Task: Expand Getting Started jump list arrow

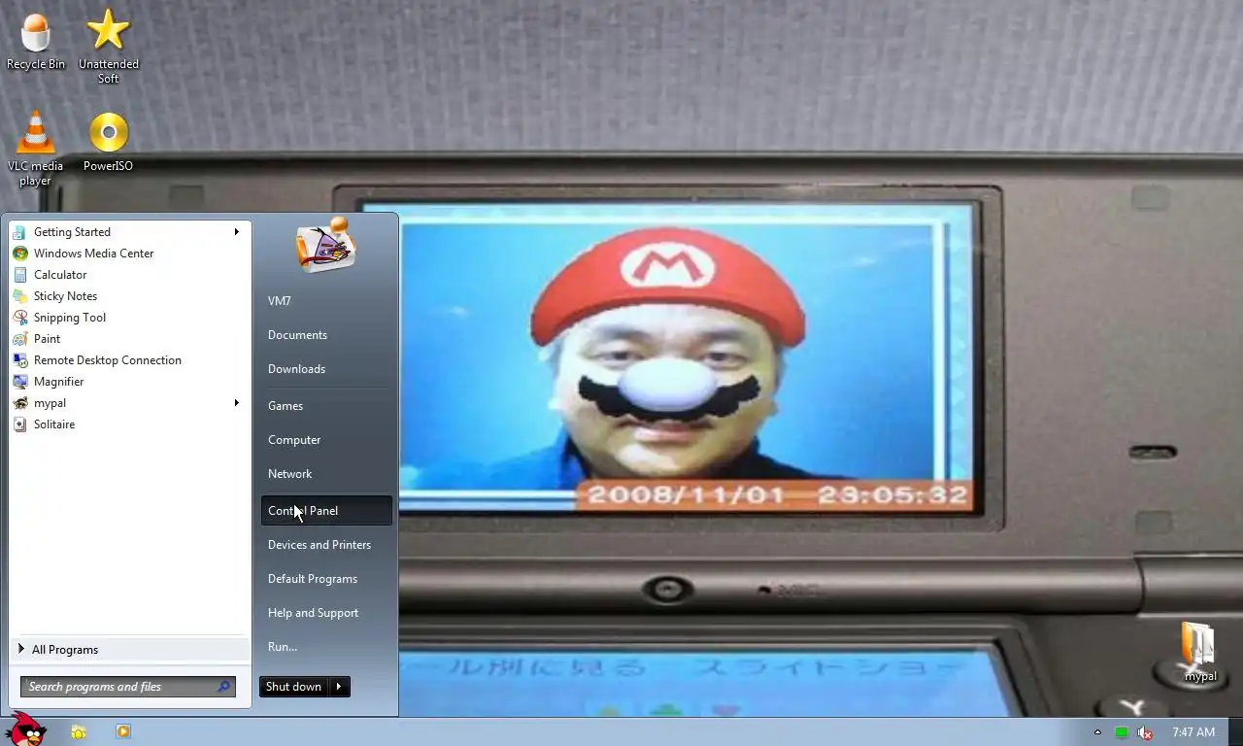Action: pos(236,232)
